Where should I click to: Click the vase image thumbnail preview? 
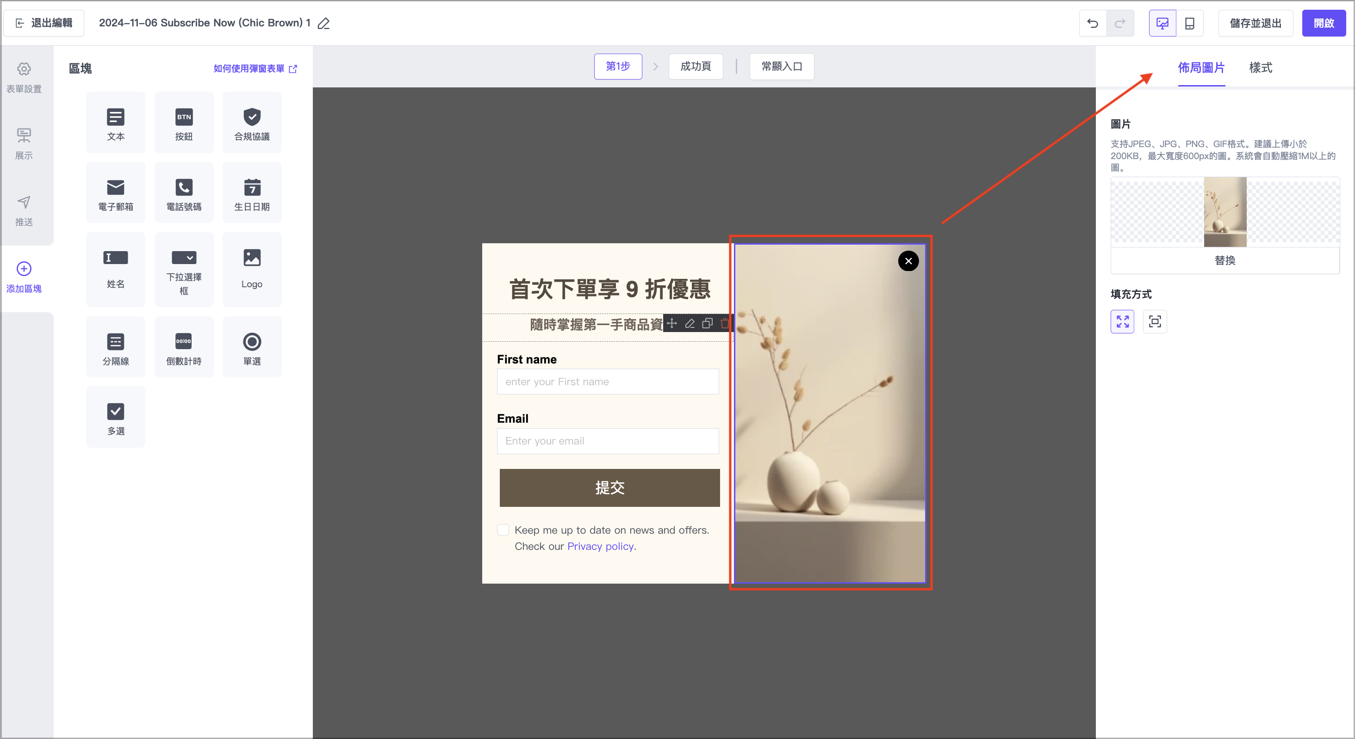click(1224, 212)
